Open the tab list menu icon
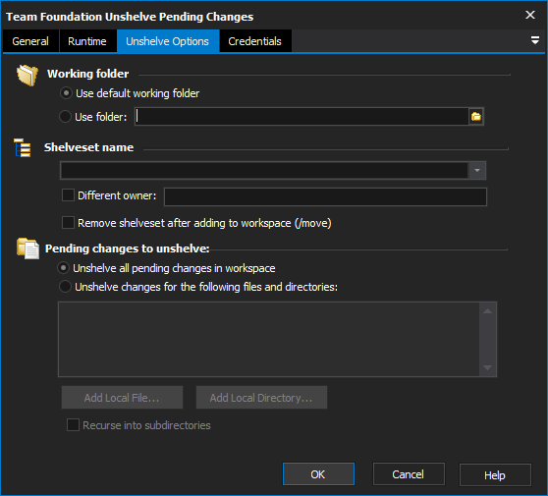The image size is (548, 496). tap(534, 40)
